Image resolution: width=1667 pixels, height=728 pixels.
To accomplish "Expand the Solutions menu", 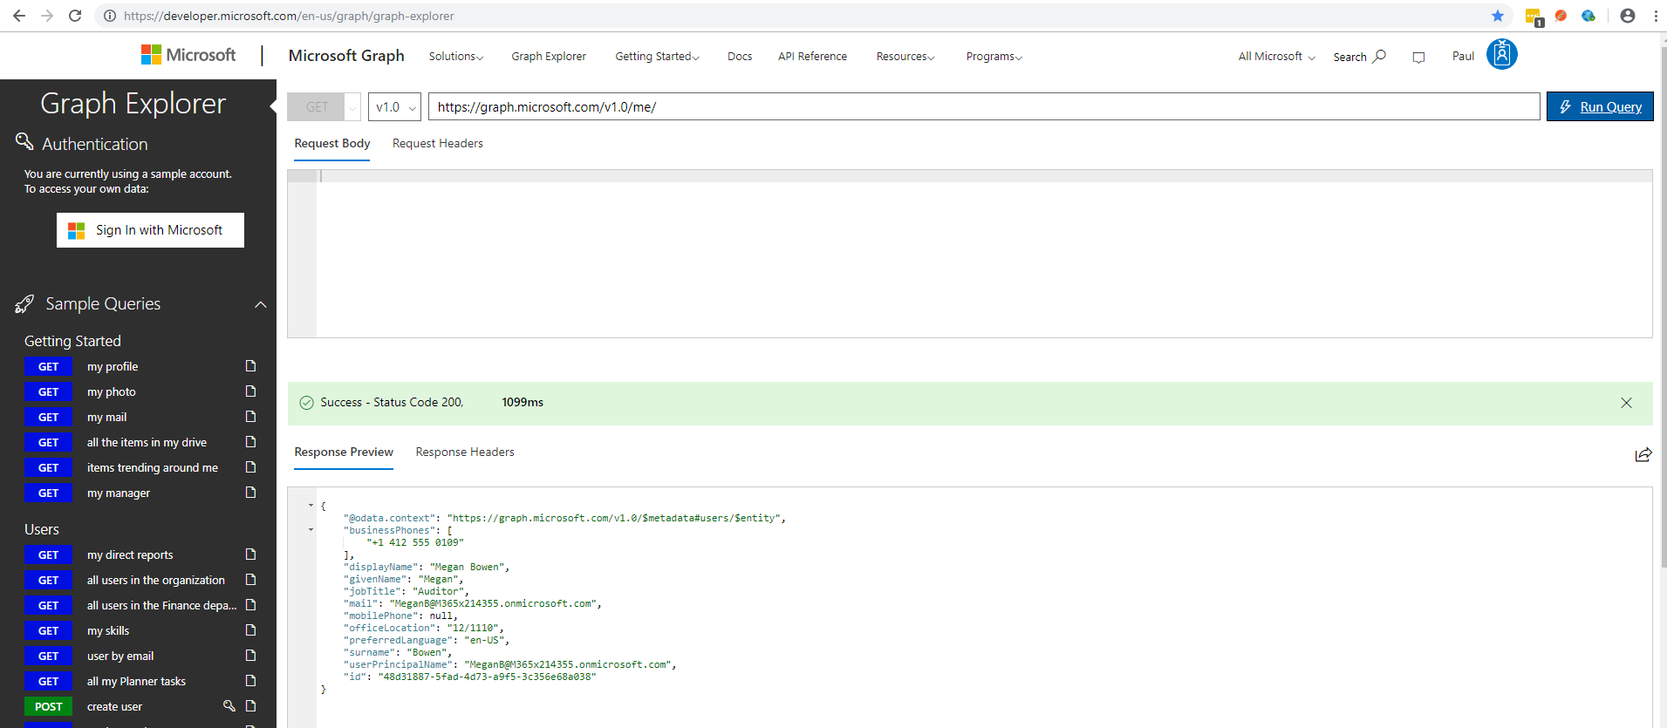I will point(455,57).
